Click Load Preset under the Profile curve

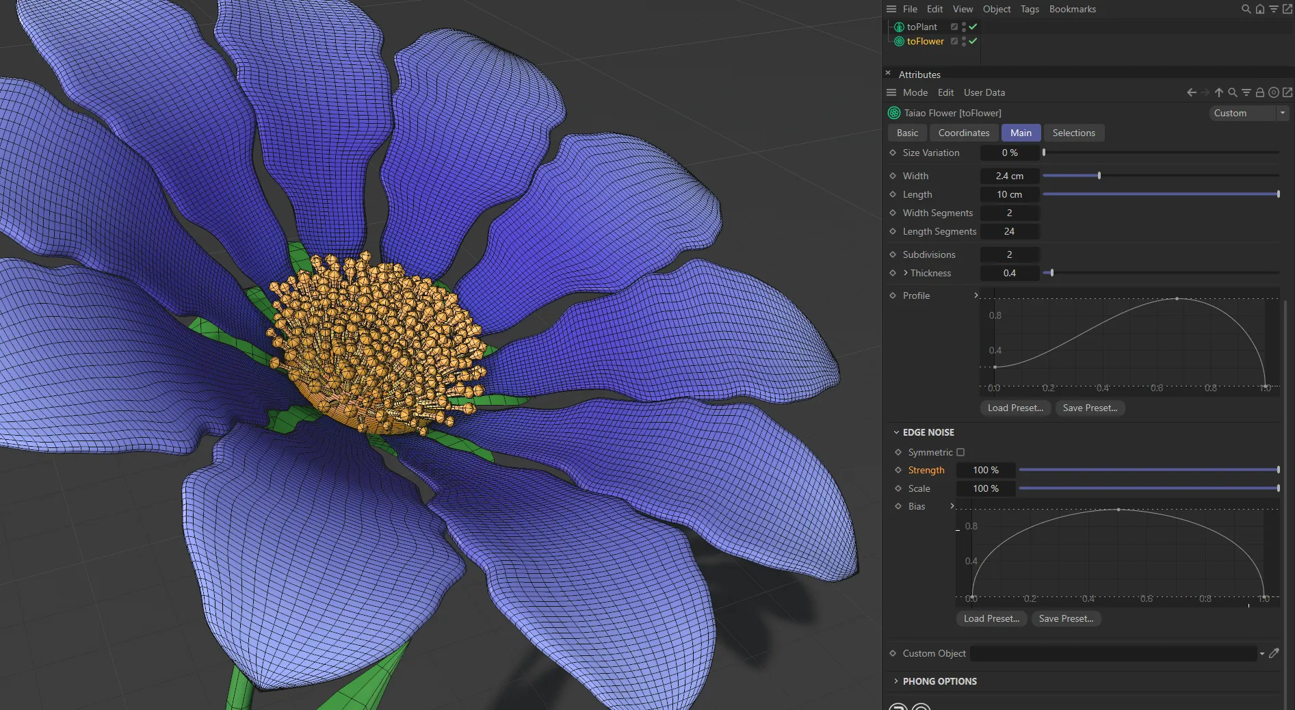coord(1015,408)
